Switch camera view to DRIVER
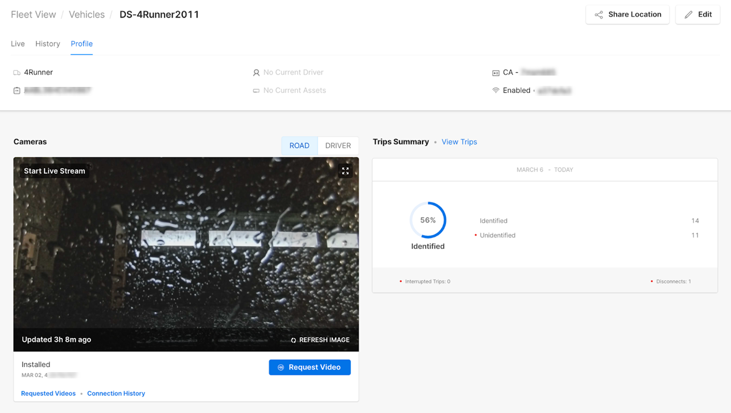Viewport: 731px width, 413px height. coord(337,145)
